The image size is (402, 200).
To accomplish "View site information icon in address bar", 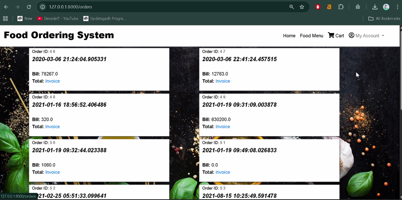I will [42, 7].
